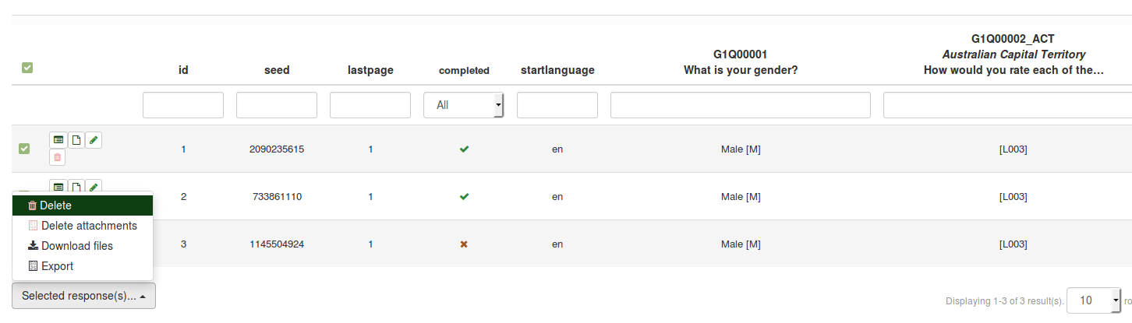Viewport: 1132px width, 323px height.
Task: Select Delete attachments menu entry
Action: pyautogui.click(x=89, y=226)
